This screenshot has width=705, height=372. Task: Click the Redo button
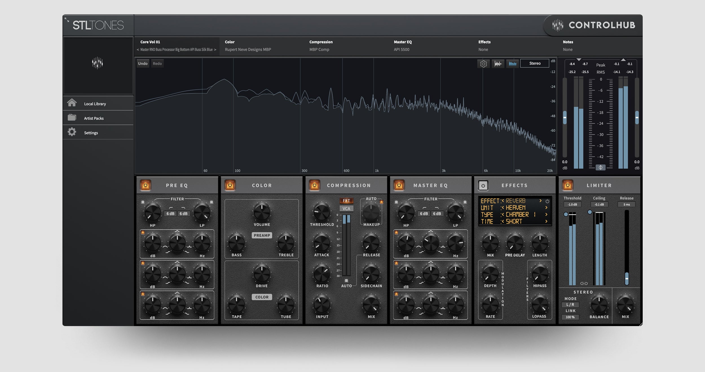point(157,63)
